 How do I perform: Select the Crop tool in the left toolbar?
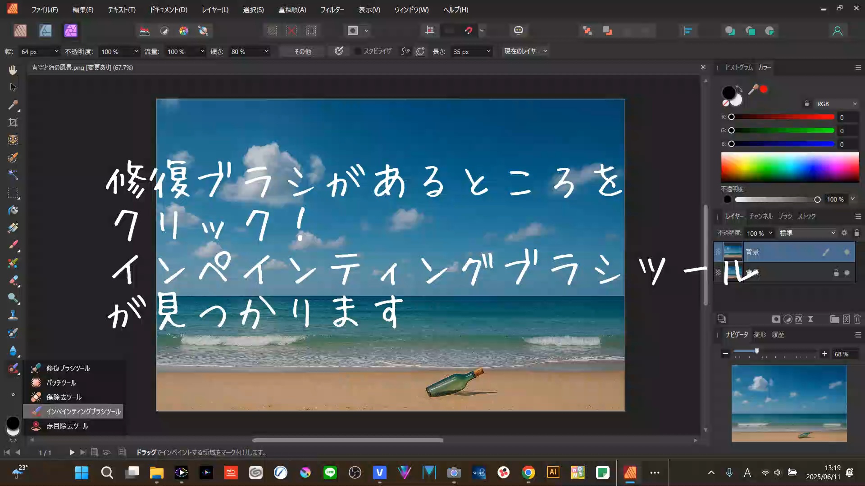tap(13, 122)
